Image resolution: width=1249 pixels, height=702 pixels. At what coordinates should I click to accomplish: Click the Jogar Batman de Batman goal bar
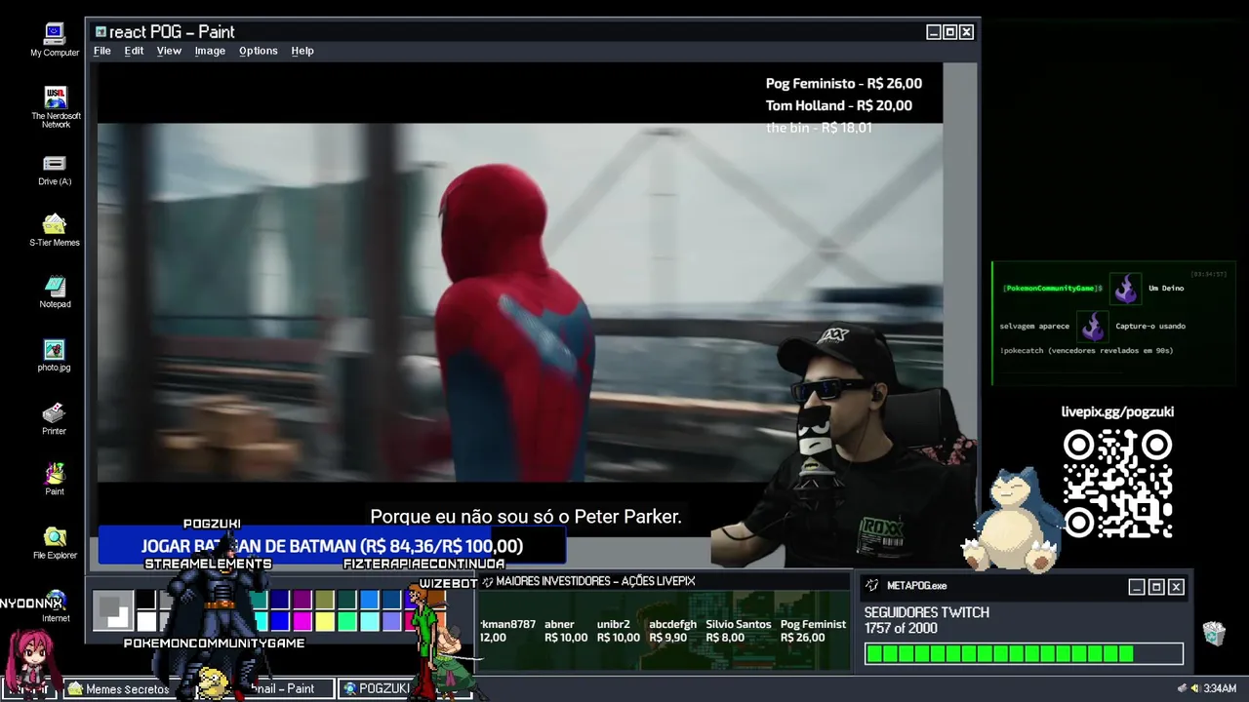click(332, 546)
